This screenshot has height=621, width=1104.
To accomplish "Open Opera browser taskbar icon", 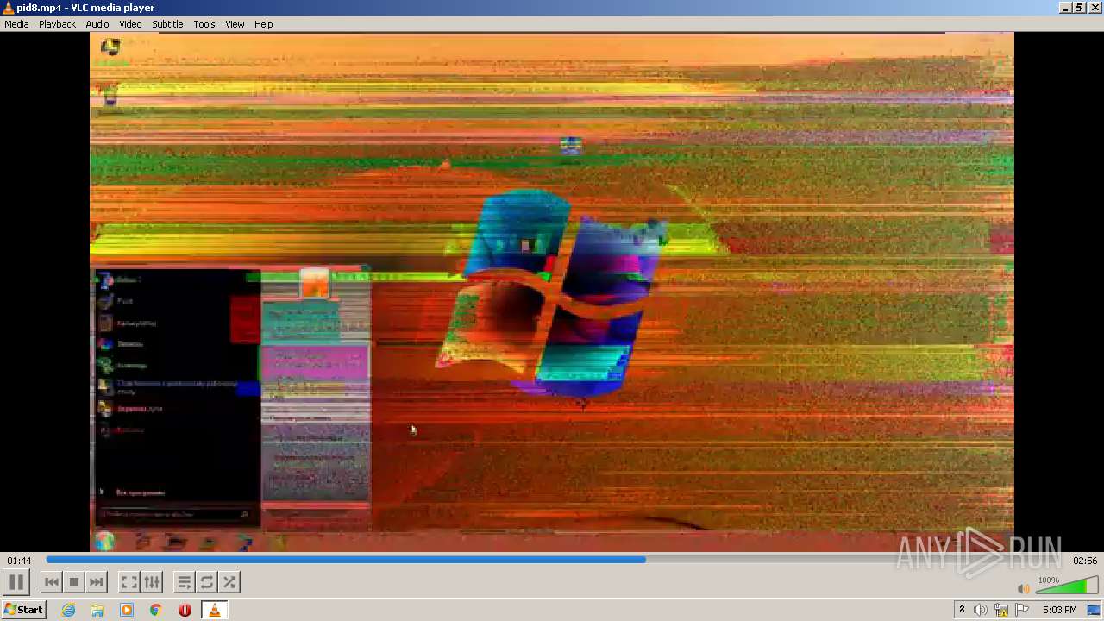I will coord(185,610).
